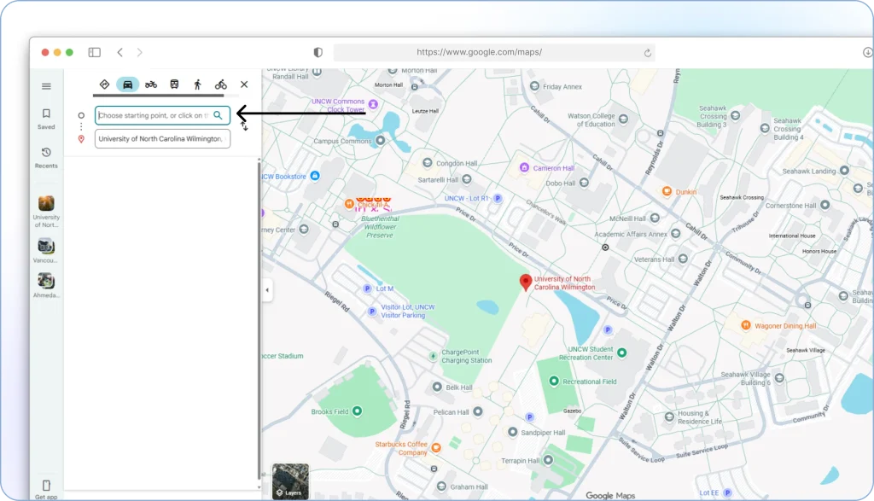Select transit travel mode
The width and height of the screenshot is (874, 501).
tap(174, 84)
